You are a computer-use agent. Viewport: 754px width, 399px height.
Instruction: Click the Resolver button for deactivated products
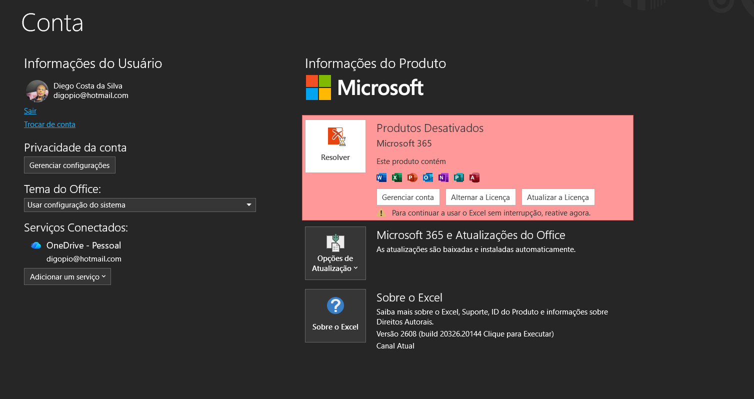[335, 146]
